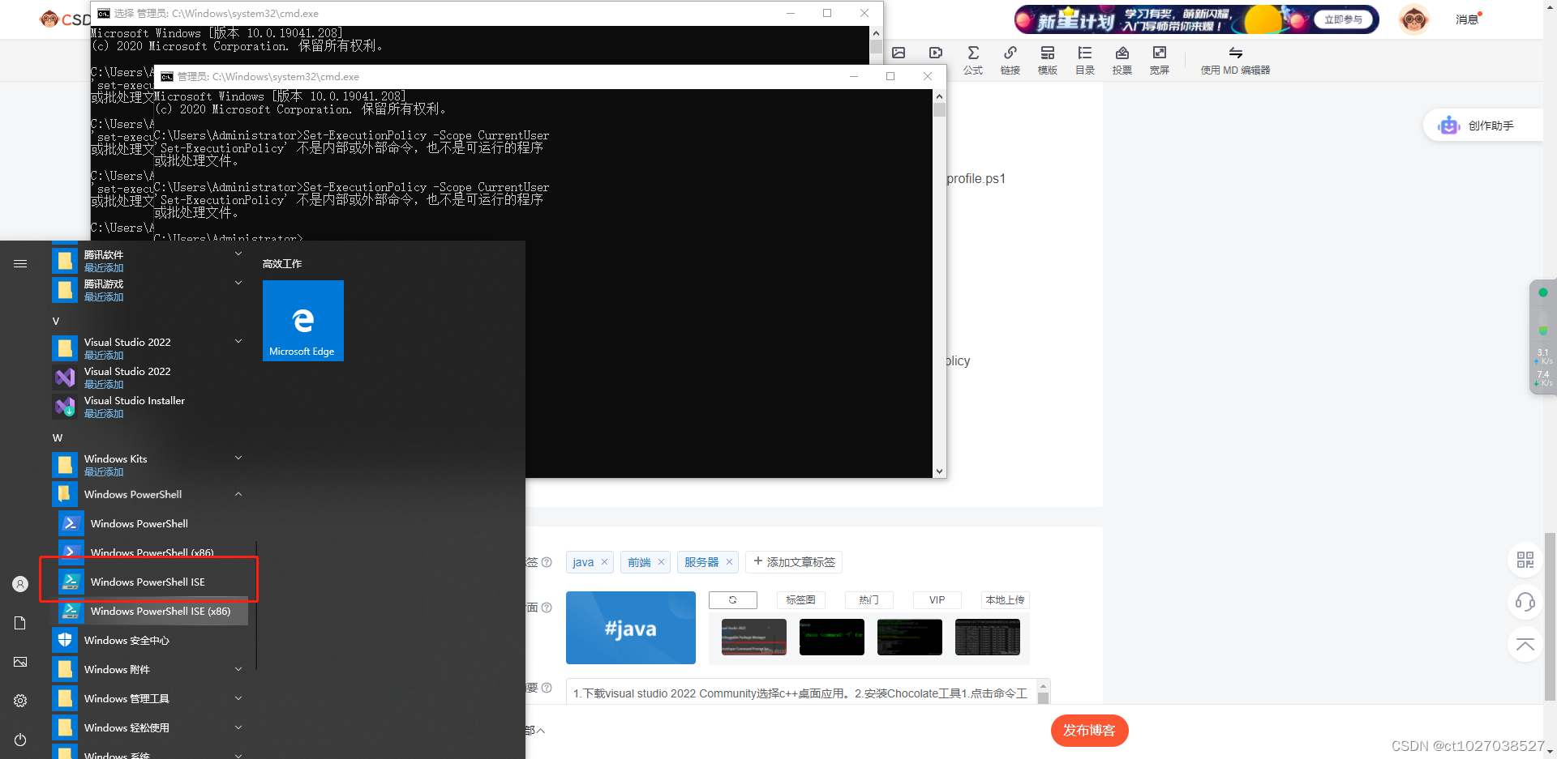Add an article tag with 添加文章标签
Screen dimensions: 1557x759
pos(794,562)
